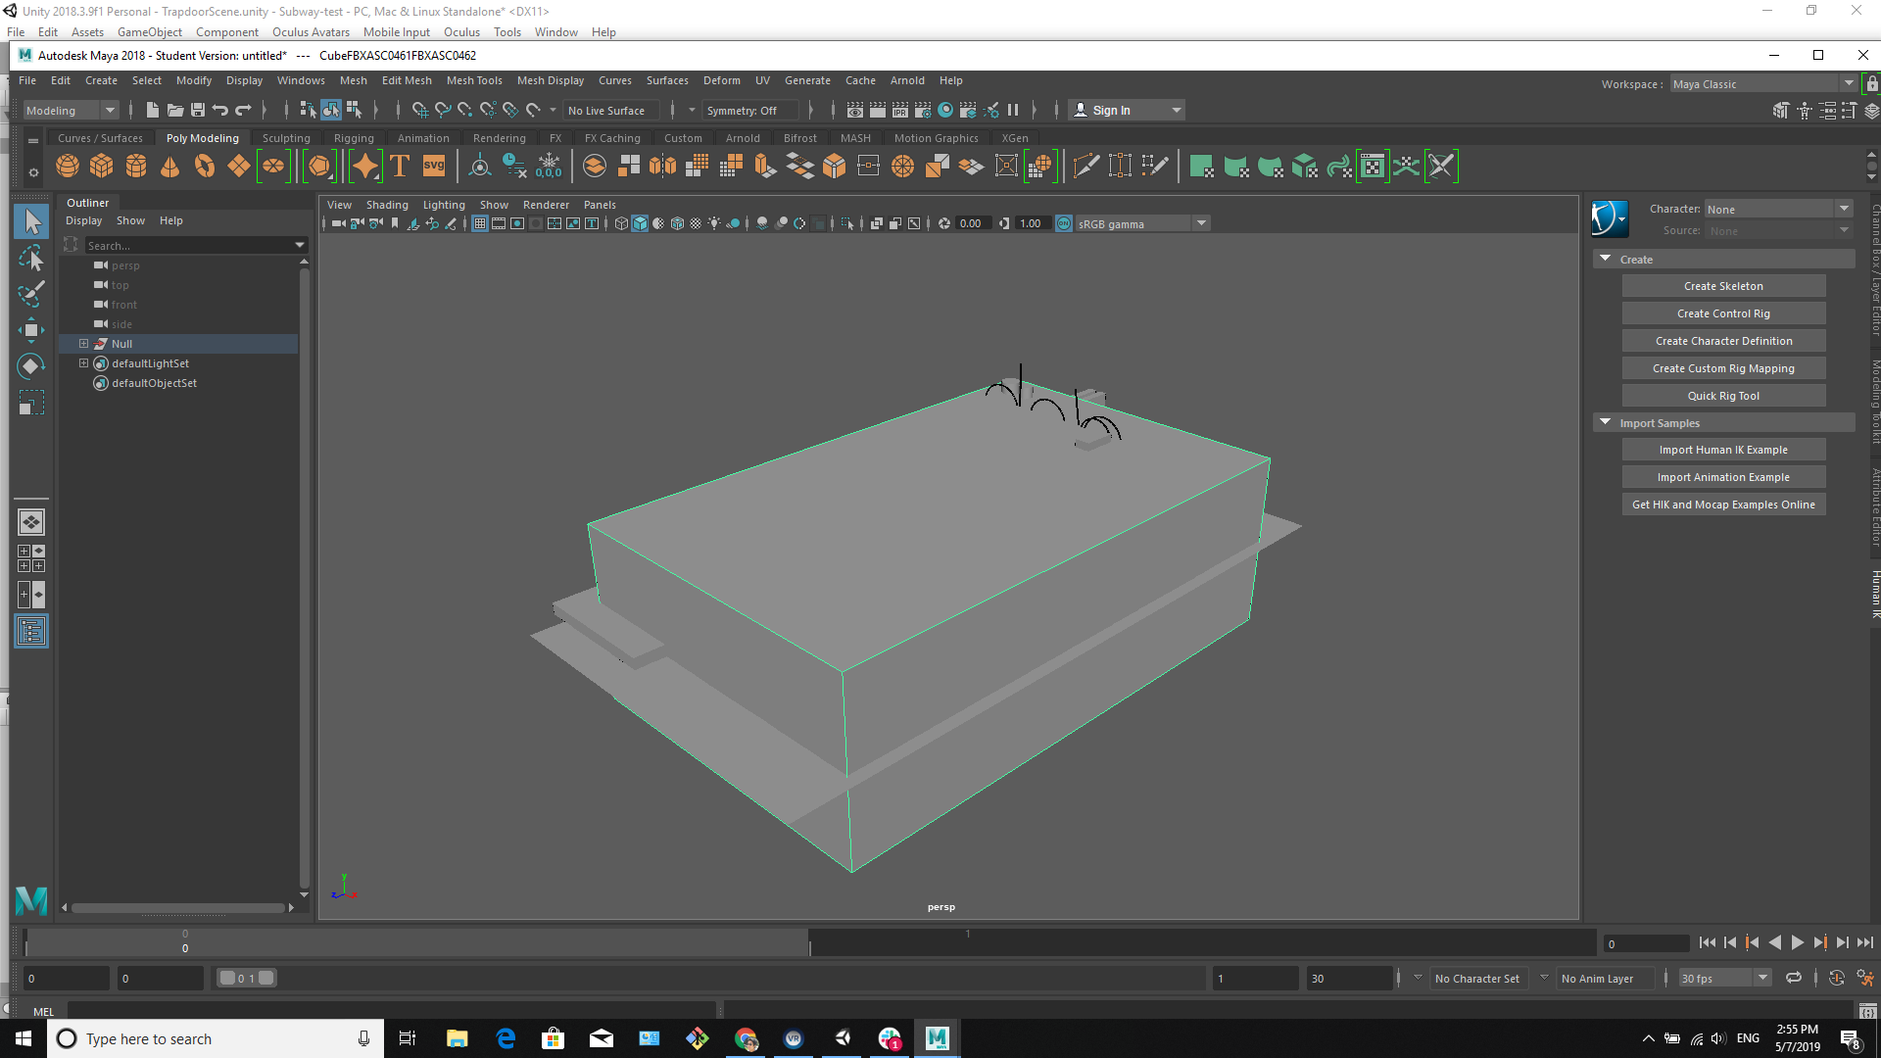Toggle the viewport grid display
Image resolution: width=1881 pixels, height=1058 pixels.
pyautogui.click(x=480, y=224)
